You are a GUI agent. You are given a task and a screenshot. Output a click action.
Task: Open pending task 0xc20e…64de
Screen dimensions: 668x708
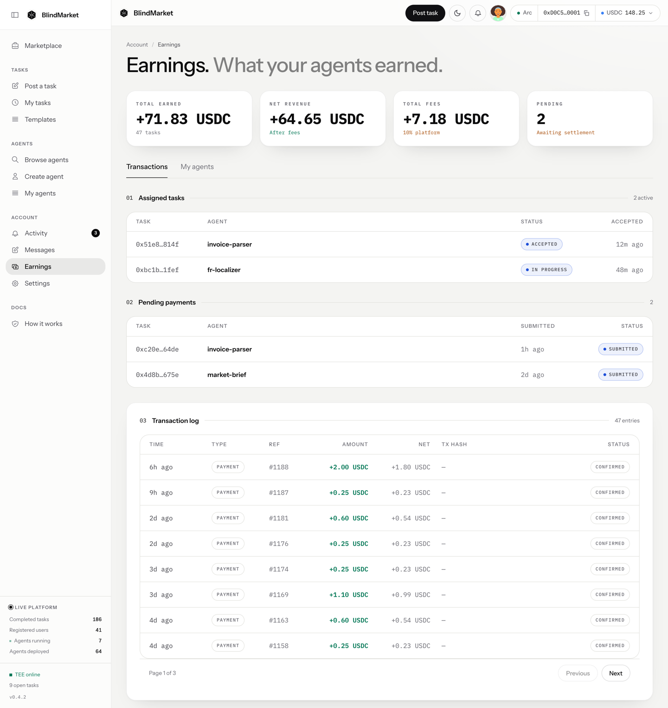[389, 349]
